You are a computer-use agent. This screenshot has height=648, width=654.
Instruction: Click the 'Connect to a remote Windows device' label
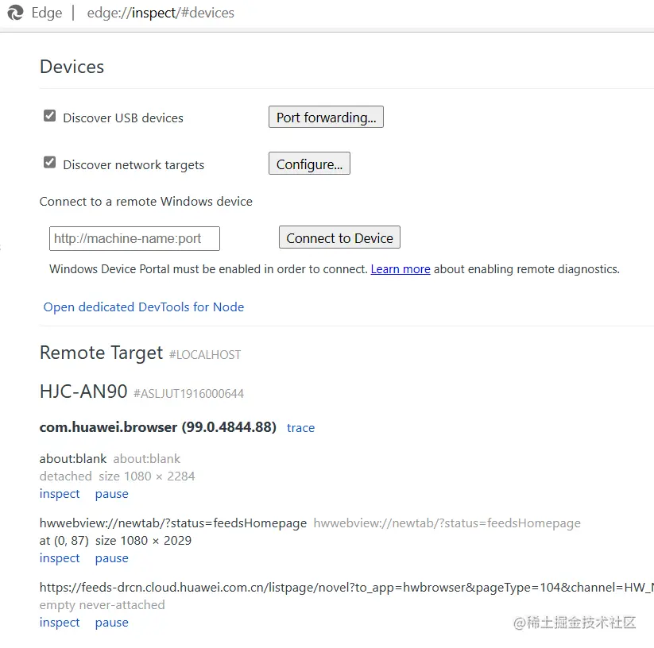(146, 202)
